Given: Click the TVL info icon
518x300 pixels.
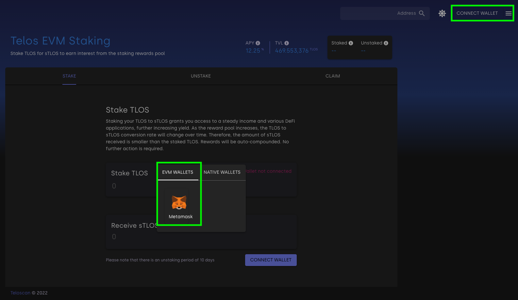Looking at the screenshot, I should pos(287,43).
